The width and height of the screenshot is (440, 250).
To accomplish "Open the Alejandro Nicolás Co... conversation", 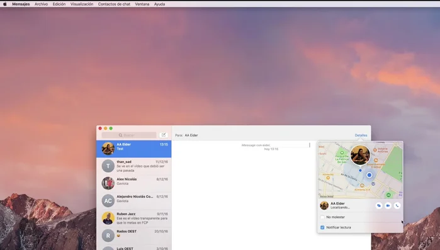I will (134, 201).
